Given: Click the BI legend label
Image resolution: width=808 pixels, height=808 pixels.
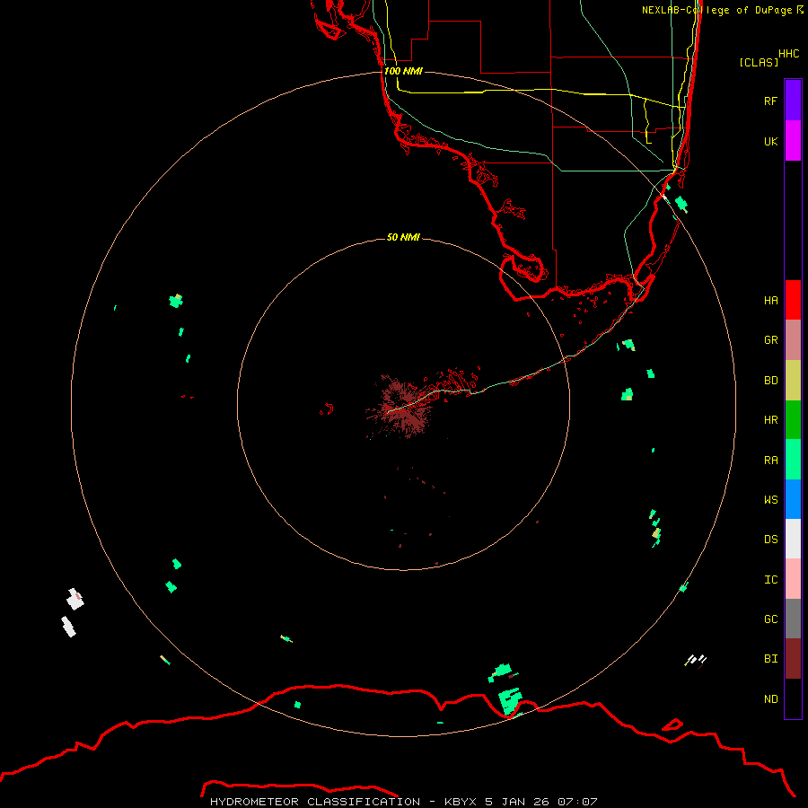Looking at the screenshot, I should coord(770,659).
